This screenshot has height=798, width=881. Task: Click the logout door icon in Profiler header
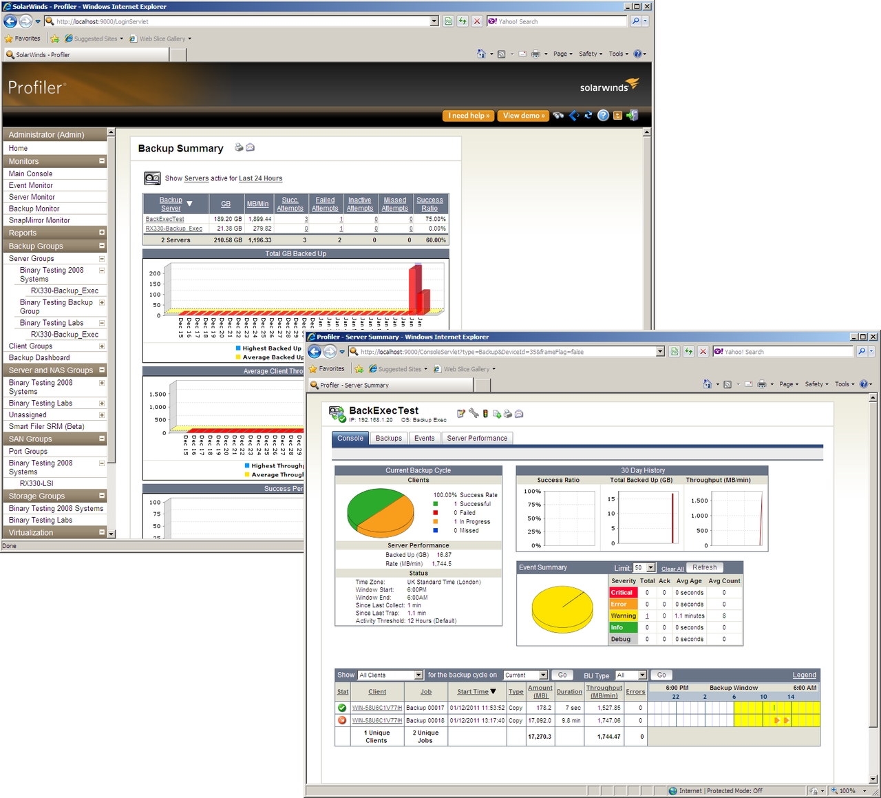[x=632, y=116]
